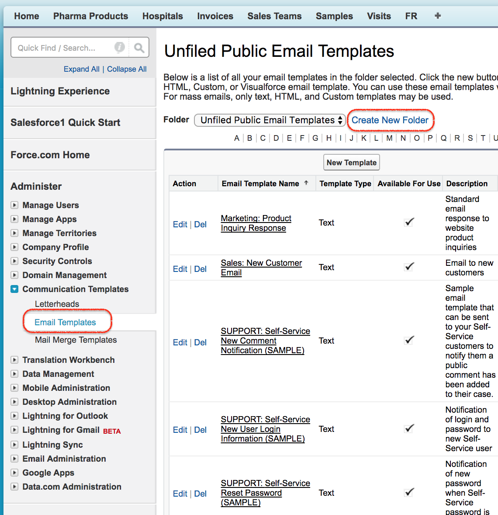This screenshot has height=515, width=498.
Task: Open SUPPORT: Self-Service New Comment Notification template
Action: [265, 341]
